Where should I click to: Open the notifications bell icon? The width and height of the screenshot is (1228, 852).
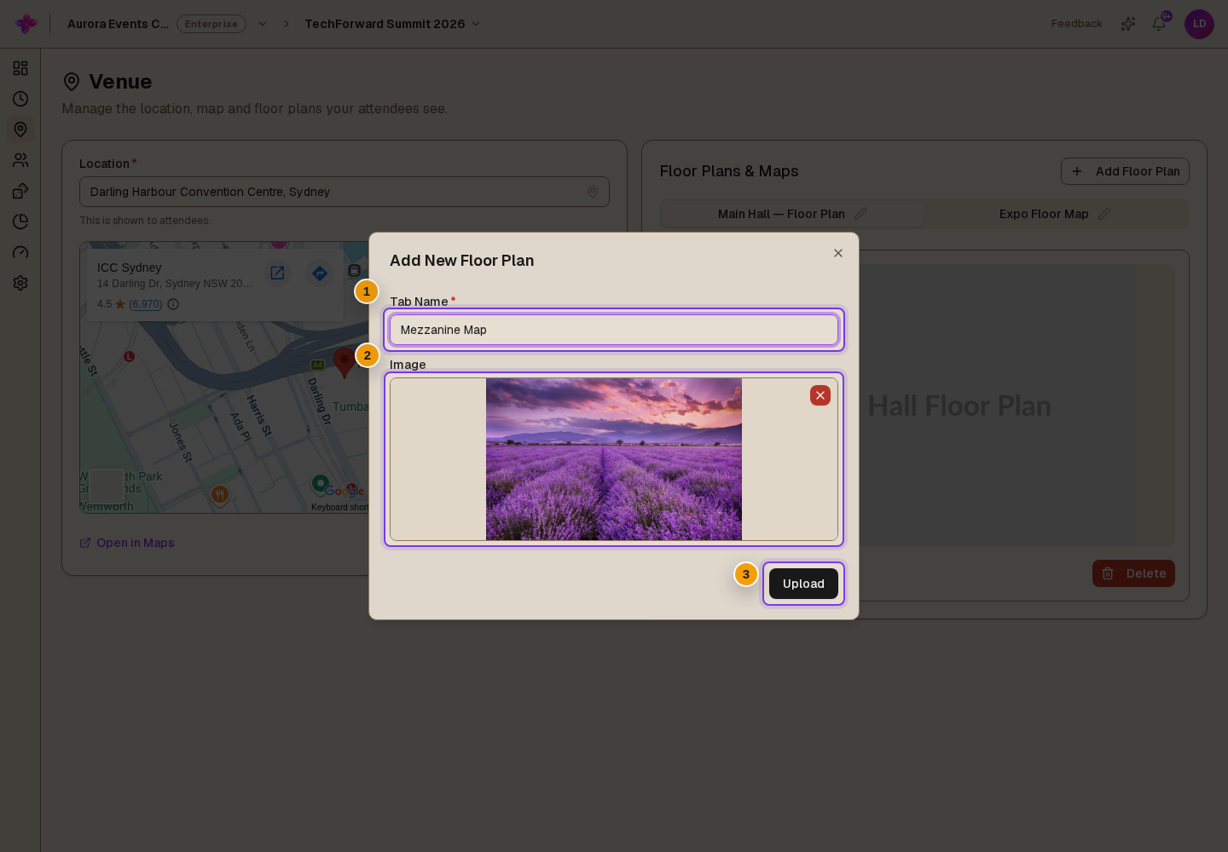(1159, 24)
